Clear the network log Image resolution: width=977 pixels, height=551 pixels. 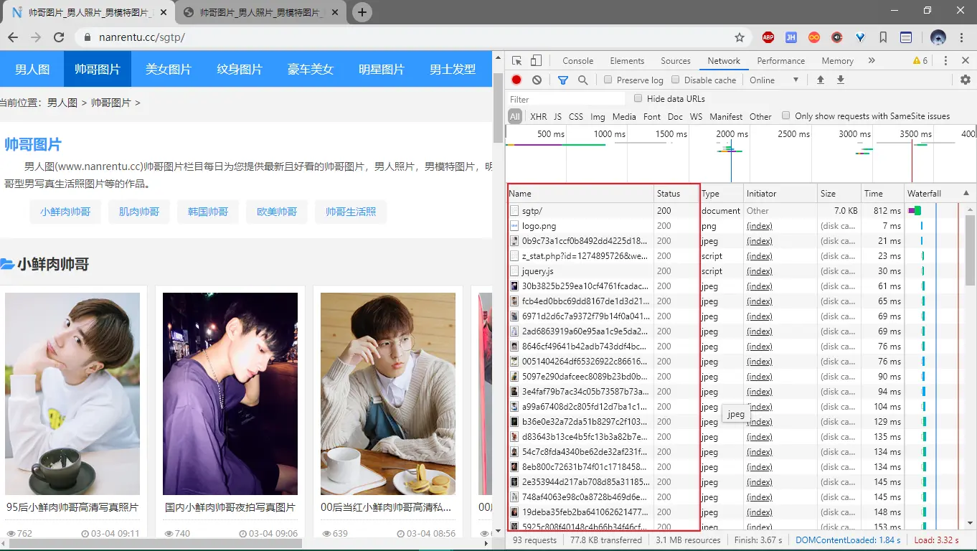coord(537,80)
